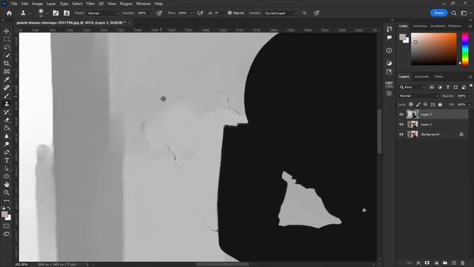Open the layer blending mode dropdown
474x267 pixels.
click(418, 96)
